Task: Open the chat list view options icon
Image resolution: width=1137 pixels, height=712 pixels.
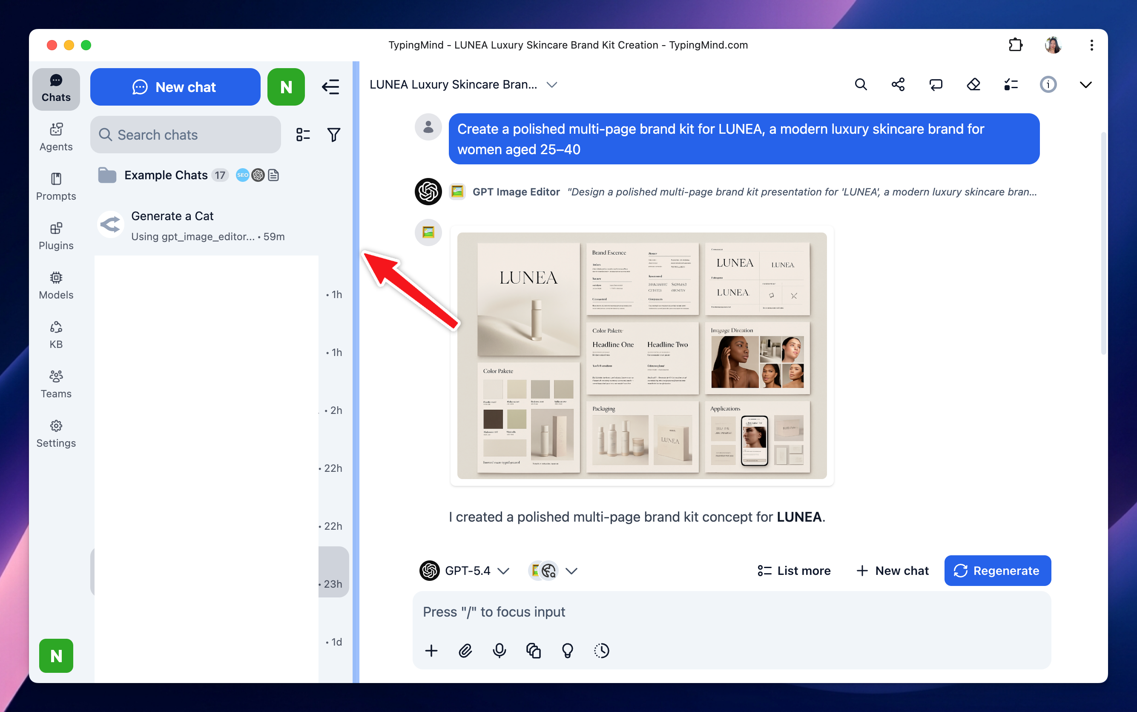Action: point(303,135)
